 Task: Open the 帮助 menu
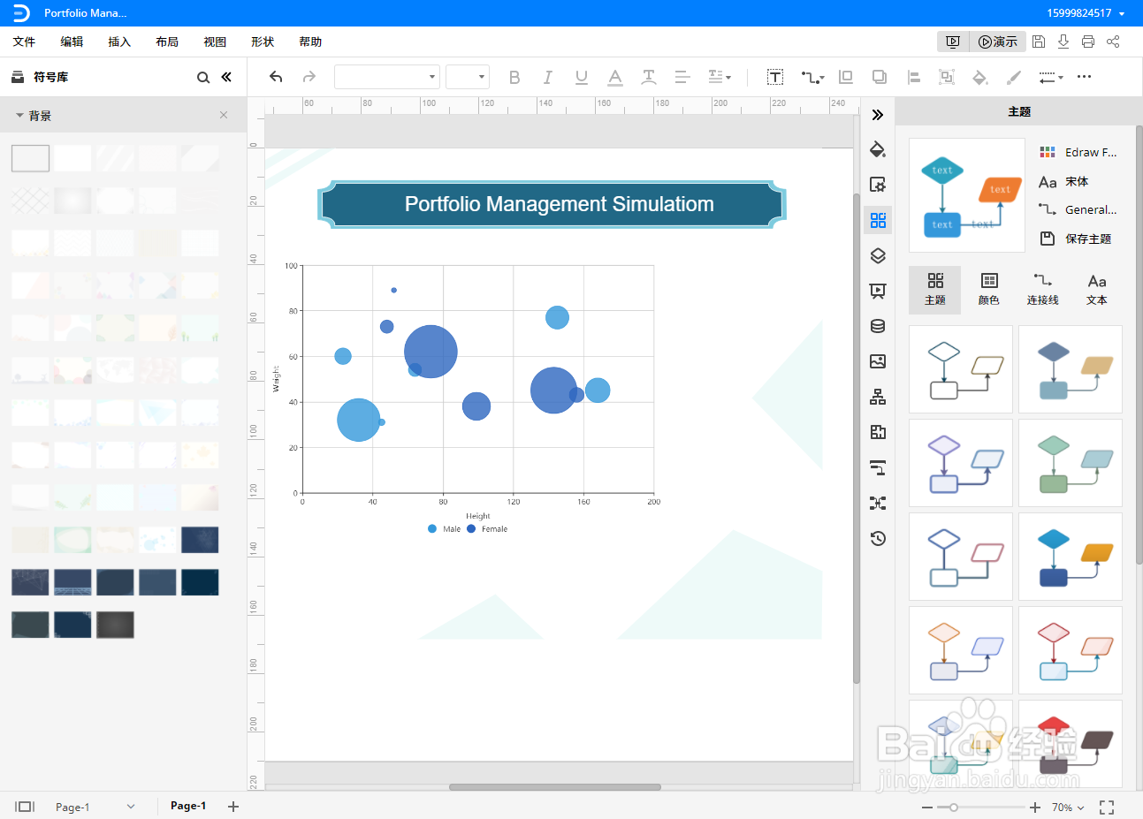pos(310,42)
